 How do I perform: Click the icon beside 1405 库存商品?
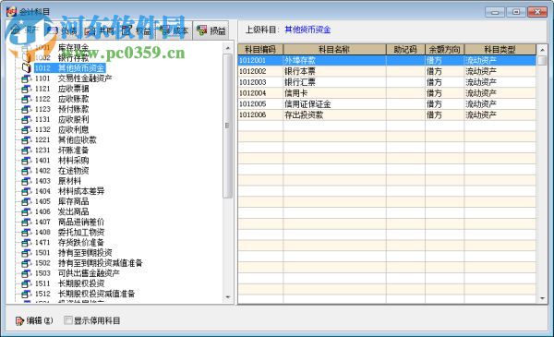click(27, 201)
